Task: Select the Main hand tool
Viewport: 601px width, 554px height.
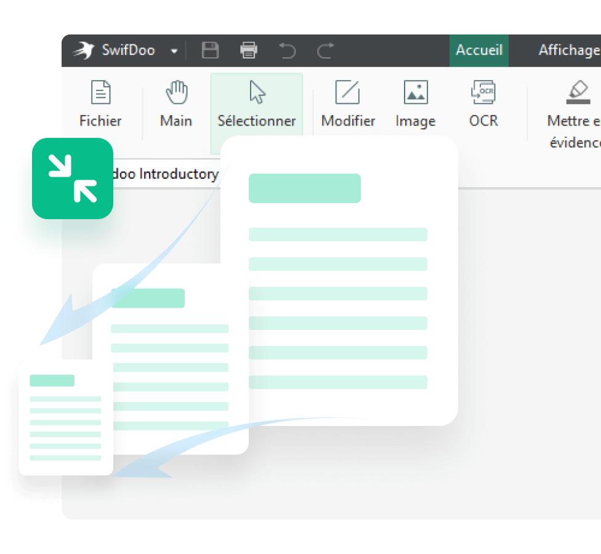Action: pyautogui.click(x=176, y=104)
